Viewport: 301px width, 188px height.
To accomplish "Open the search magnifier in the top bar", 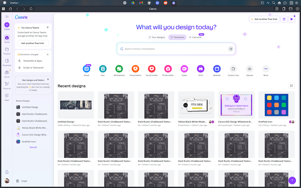I will [274, 3].
